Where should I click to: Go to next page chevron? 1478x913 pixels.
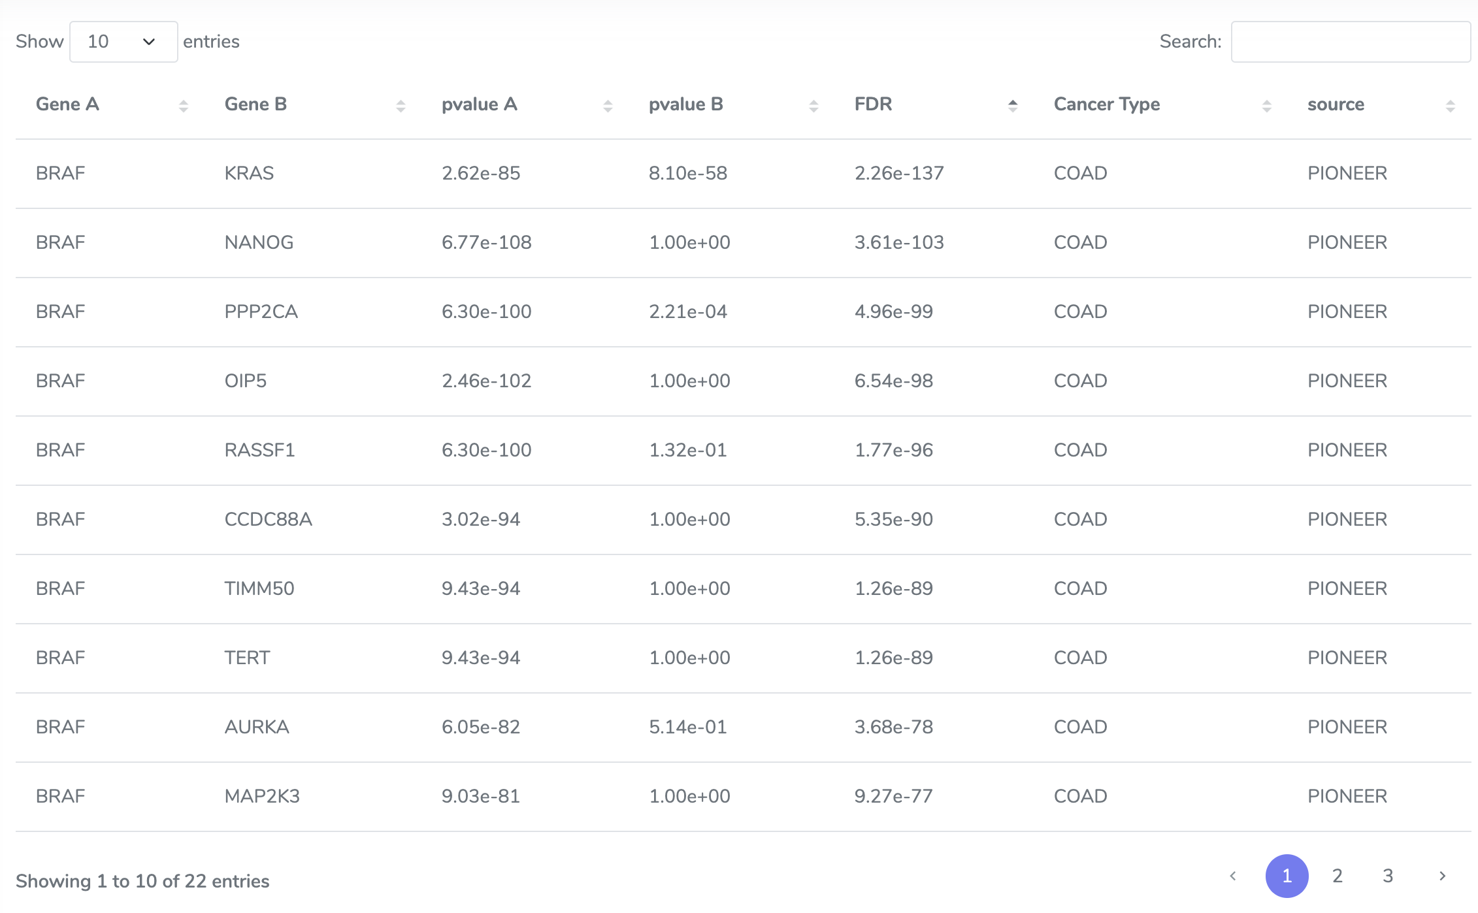coord(1442,876)
